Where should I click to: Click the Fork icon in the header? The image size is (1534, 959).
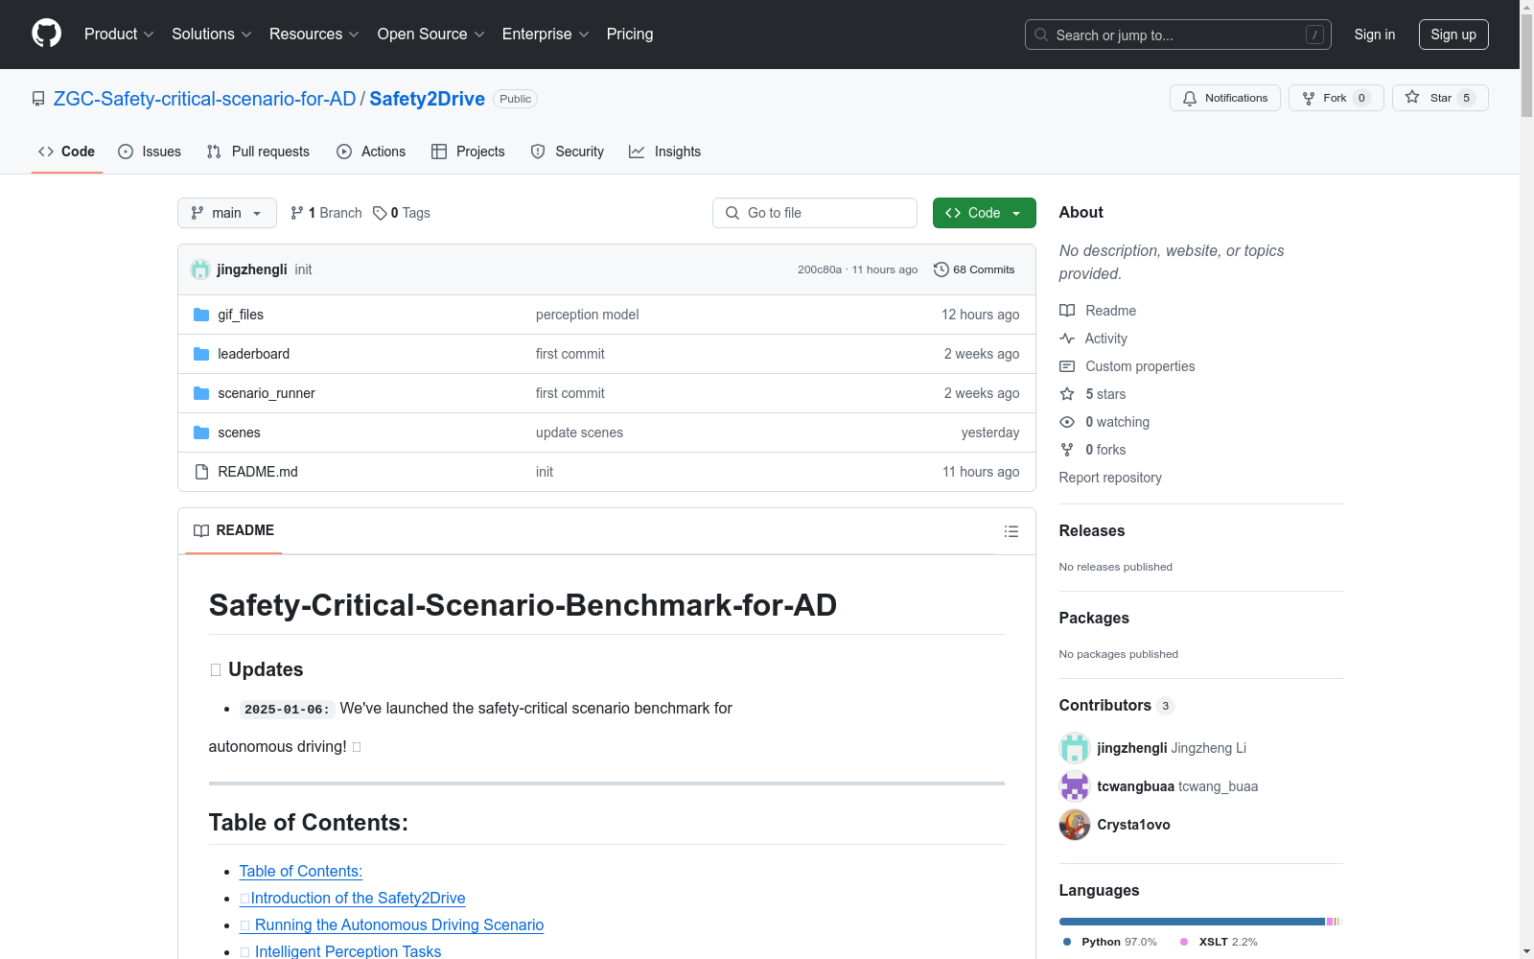(1309, 98)
